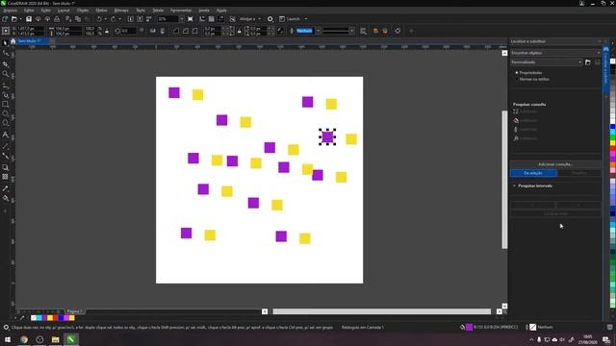
Task: Select the Freehand curve tool
Action: (5, 86)
